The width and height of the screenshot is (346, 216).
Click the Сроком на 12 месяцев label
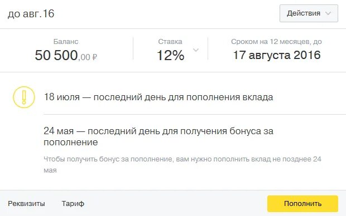pos(276,42)
